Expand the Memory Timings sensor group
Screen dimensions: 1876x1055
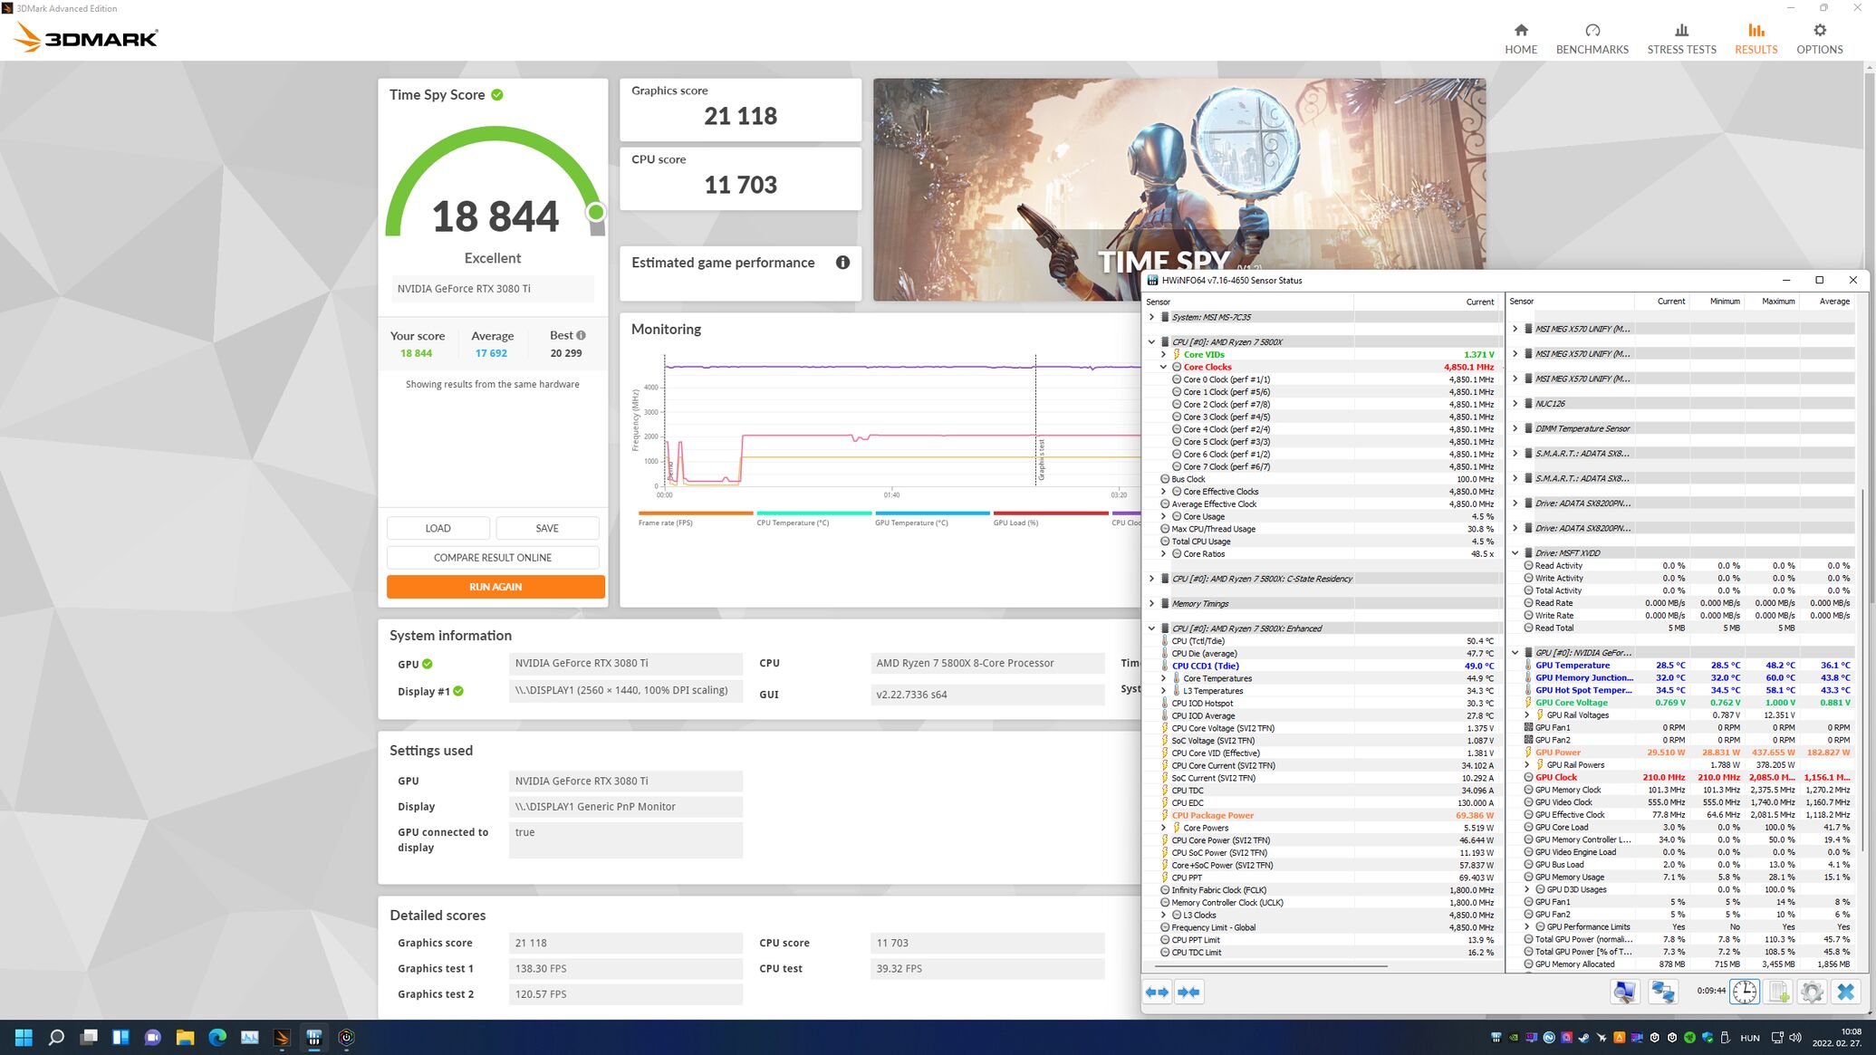[1151, 604]
